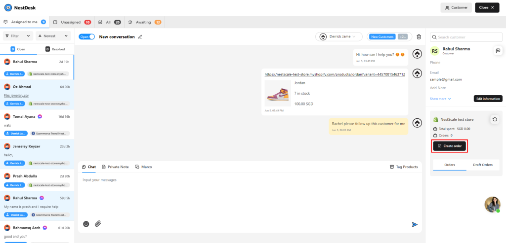
Task: Open the Filter dropdown
Action: click(x=18, y=36)
